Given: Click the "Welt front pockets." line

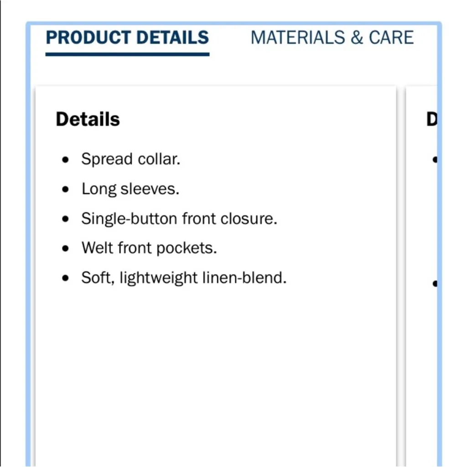Looking at the screenshot, I should point(149,248).
